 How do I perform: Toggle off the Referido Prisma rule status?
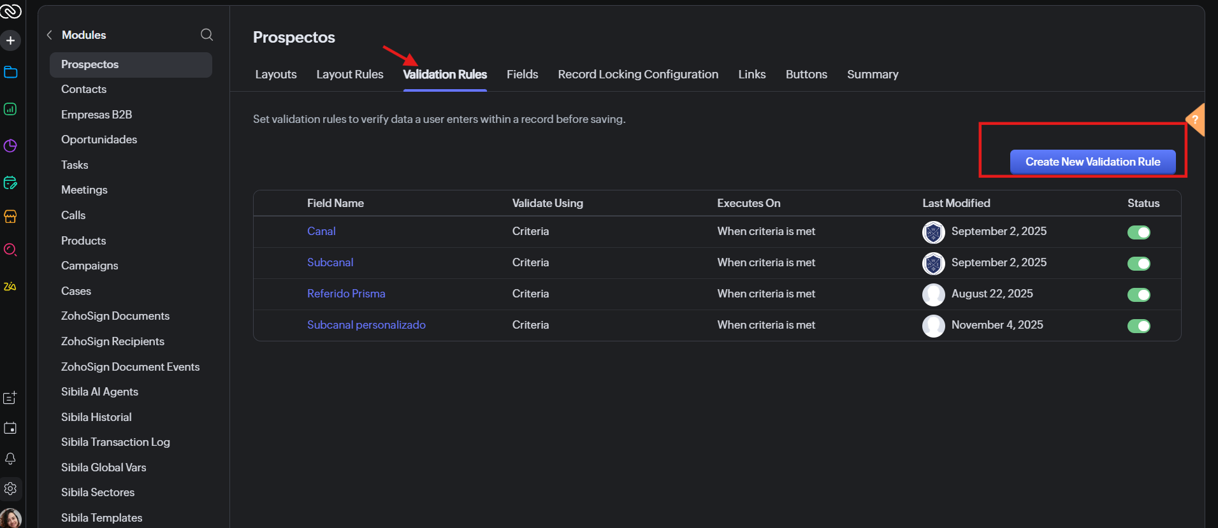click(1138, 295)
